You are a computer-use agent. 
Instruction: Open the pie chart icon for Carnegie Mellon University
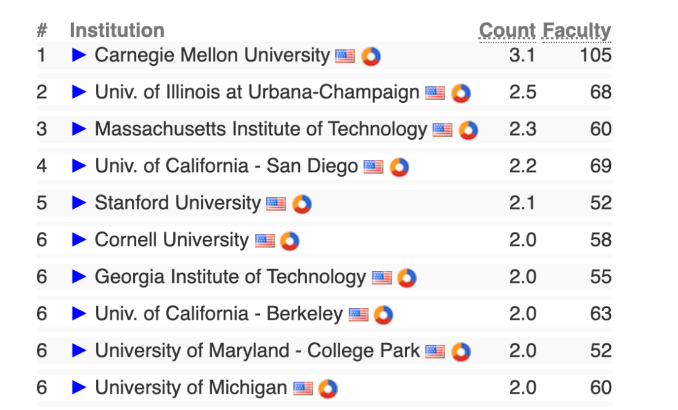click(371, 56)
